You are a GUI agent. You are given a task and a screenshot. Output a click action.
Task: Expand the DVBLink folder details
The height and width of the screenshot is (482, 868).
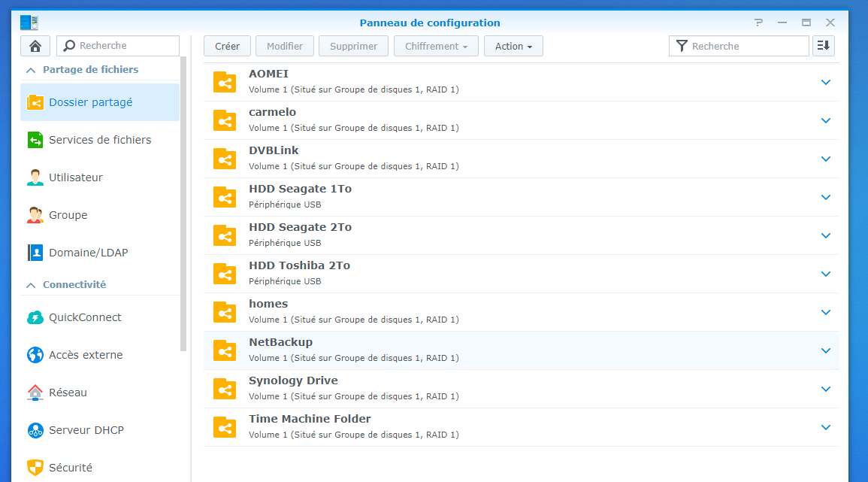pos(826,159)
